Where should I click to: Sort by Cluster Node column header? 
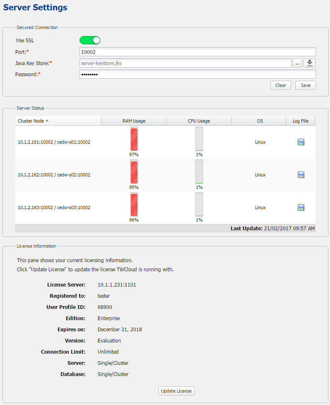[x=58, y=121]
